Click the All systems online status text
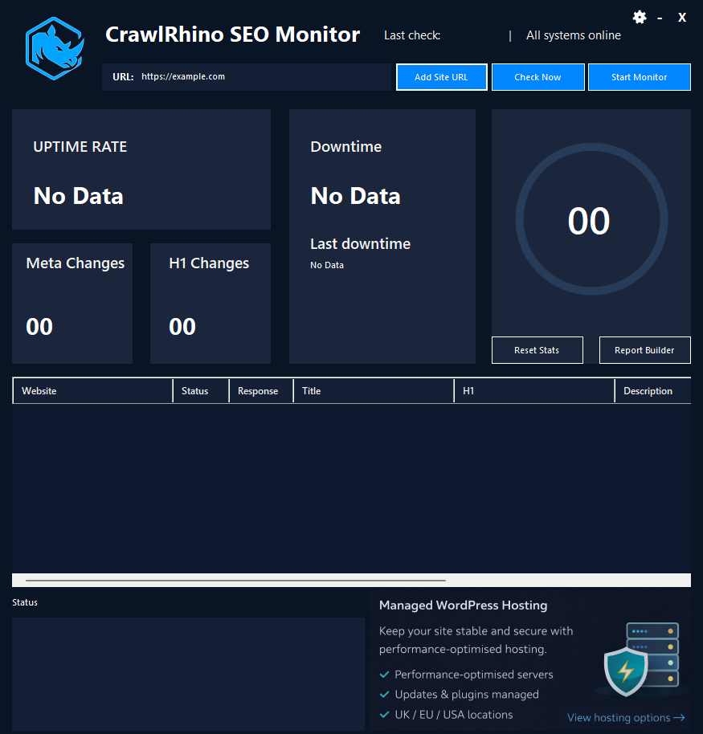The image size is (703, 734). (x=573, y=35)
